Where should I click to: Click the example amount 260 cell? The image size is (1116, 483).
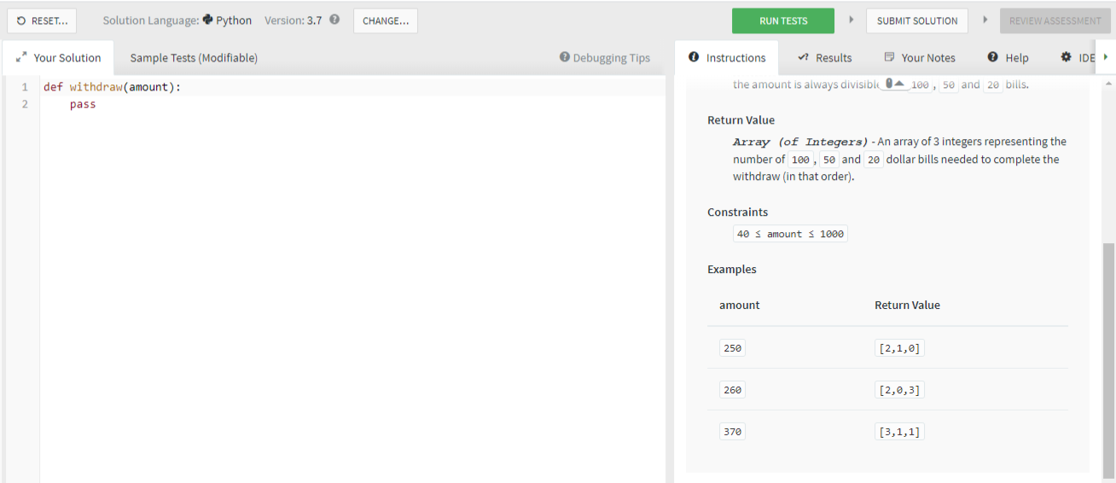pos(732,390)
